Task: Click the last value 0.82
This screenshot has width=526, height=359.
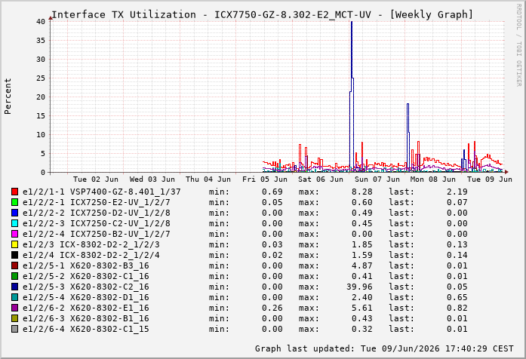Action: click(457, 308)
